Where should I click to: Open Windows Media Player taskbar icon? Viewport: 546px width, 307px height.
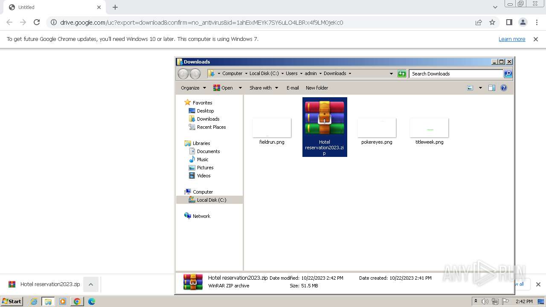[63, 301]
